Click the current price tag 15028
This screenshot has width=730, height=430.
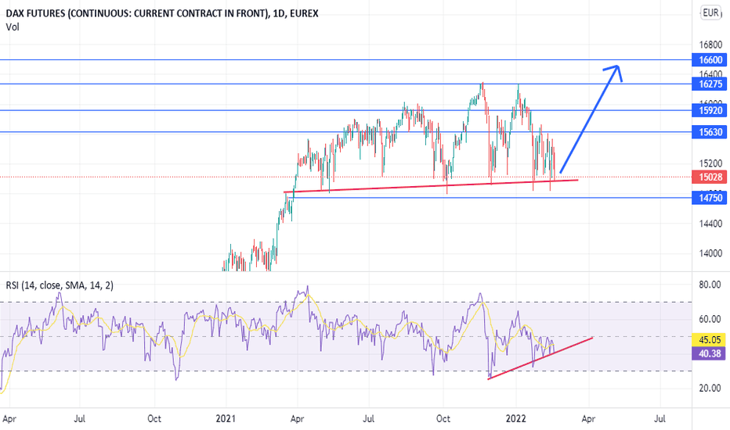[710, 177]
